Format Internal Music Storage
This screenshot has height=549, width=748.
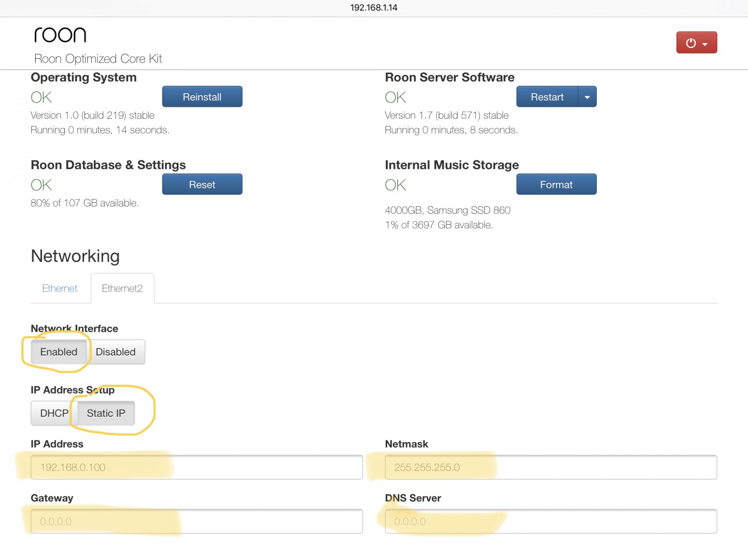[x=556, y=184]
